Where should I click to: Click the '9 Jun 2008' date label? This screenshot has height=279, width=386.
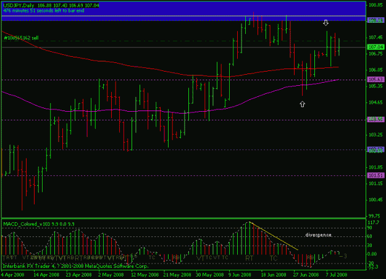(240, 275)
